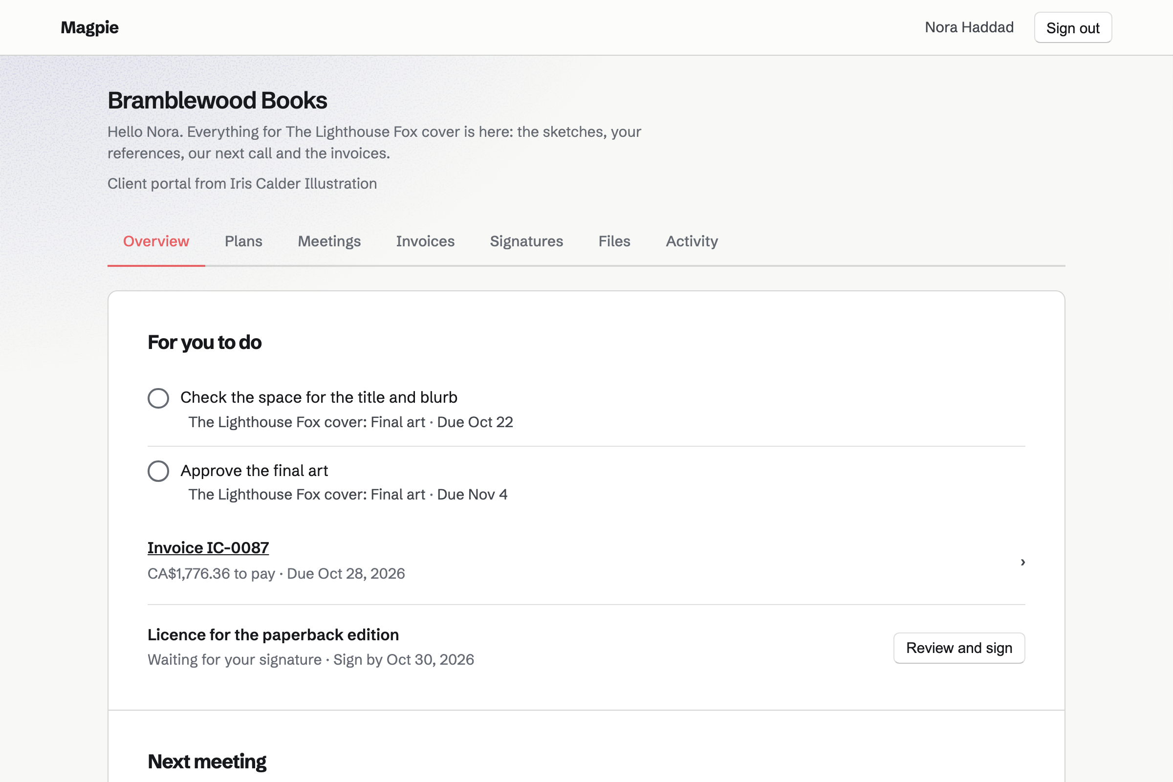The width and height of the screenshot is (1173, 782).
Task: Click the Sign out button
Action: pos(1073,28)
